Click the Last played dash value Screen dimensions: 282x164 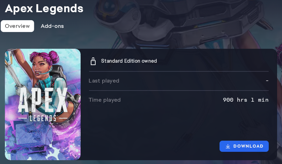point(267,81)
